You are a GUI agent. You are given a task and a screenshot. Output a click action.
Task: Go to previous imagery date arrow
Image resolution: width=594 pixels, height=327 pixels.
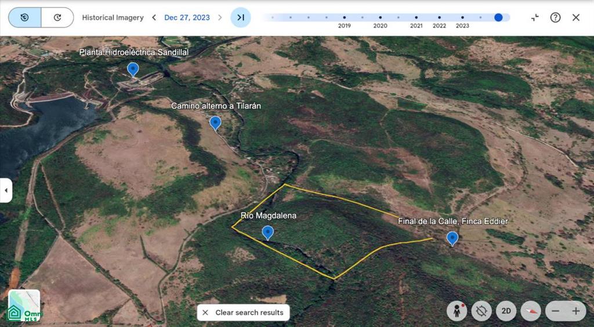tap(154, 17)
